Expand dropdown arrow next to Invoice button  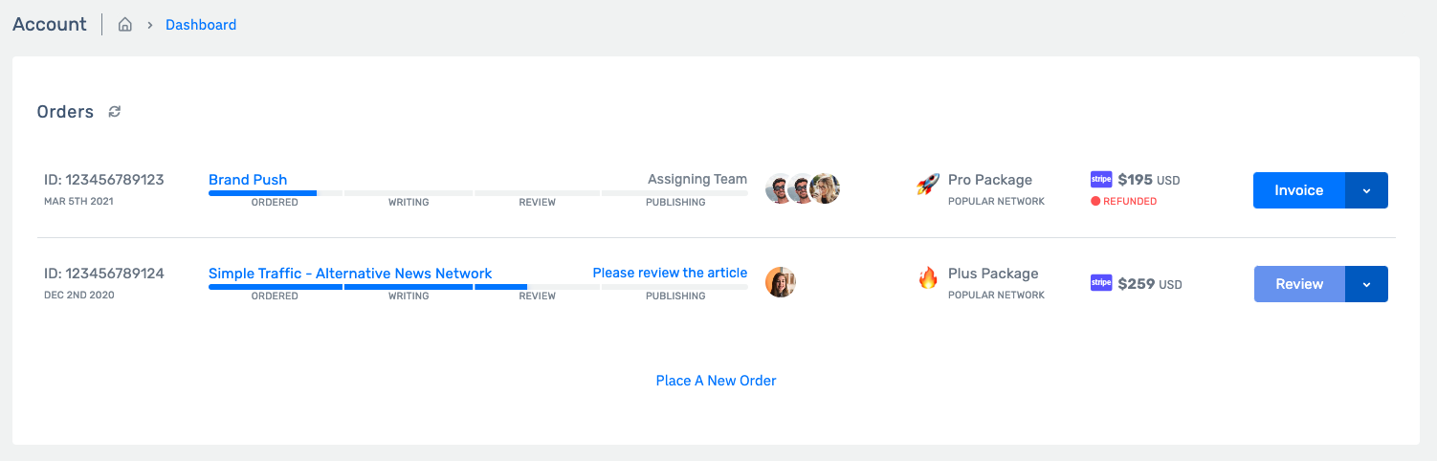(x=1366, y=190)
